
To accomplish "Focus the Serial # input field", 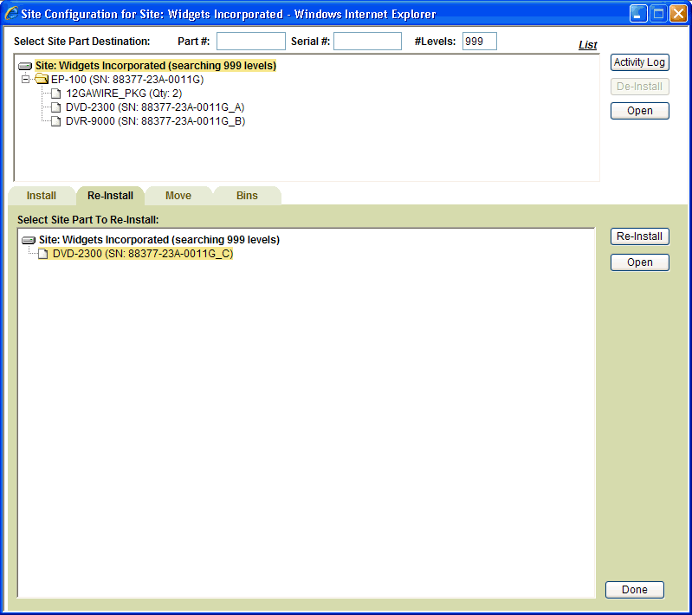I will click(x=367, y=42).
